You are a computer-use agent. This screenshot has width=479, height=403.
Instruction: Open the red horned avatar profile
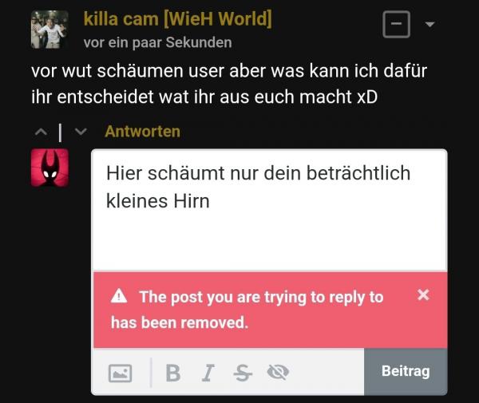[49, 168]
